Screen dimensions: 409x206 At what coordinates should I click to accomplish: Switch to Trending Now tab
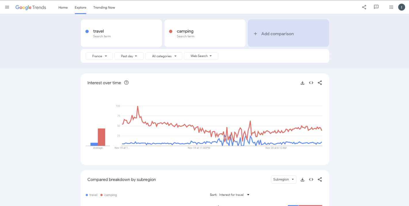[104, 7]
